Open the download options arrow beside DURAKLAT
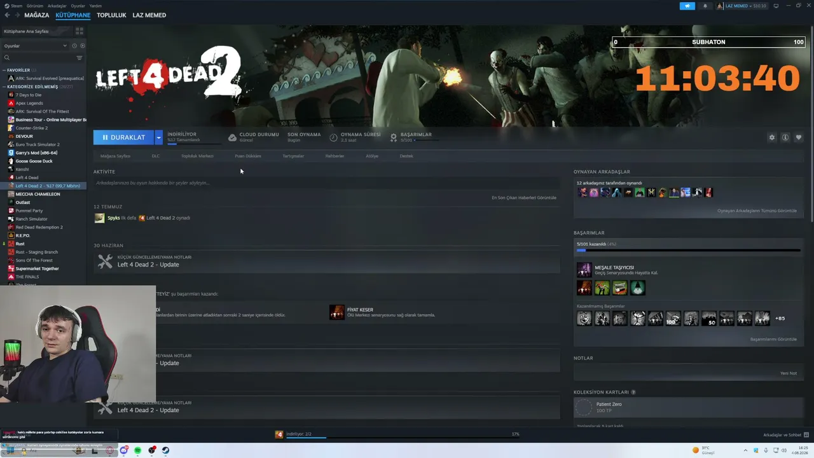This screenshot has width=814, height=458. click(159, 137)
